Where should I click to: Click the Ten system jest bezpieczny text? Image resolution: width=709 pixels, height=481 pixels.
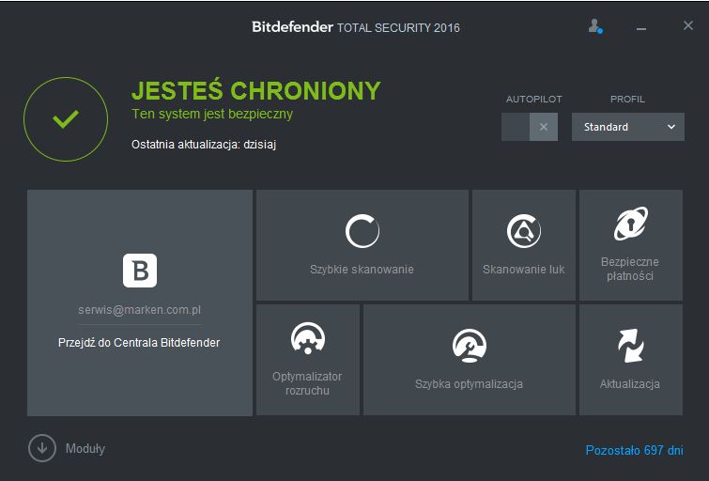[212, 114]
